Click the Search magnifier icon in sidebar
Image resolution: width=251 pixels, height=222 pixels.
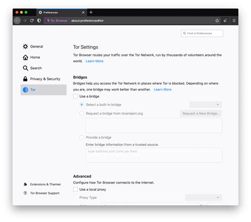pyautogui.click(x=25, y=68)
